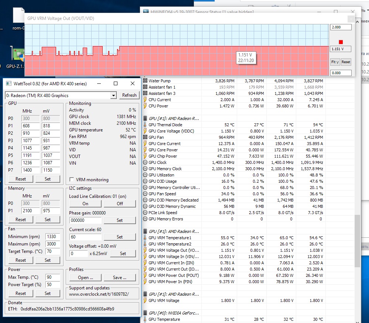The height and width of the screenshot is (323, 369).
Task: Click the WattTool title bar application icon
Action: (9, 83)
